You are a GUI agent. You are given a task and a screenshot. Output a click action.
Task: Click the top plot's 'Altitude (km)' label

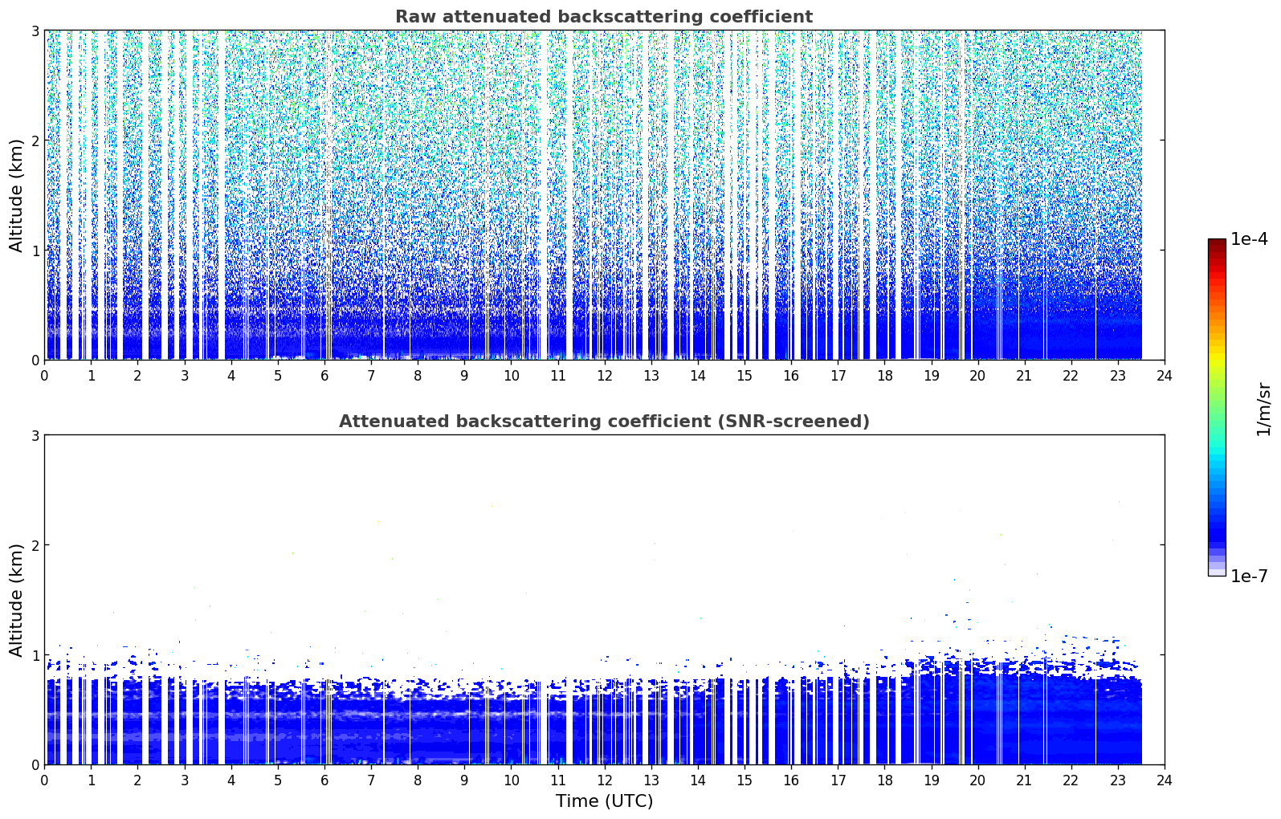coord(16,195)
